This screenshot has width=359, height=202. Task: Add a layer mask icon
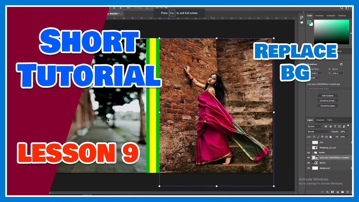pos(332,192)
